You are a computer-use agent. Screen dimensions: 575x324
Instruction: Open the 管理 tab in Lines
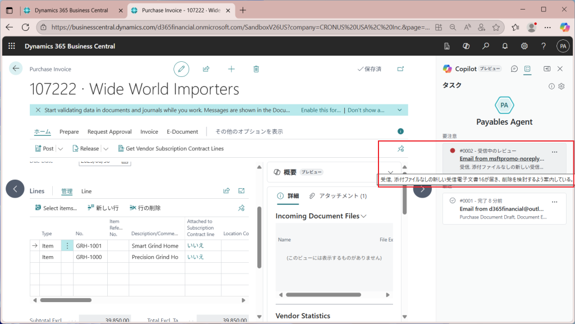click(x=67, y=191)
